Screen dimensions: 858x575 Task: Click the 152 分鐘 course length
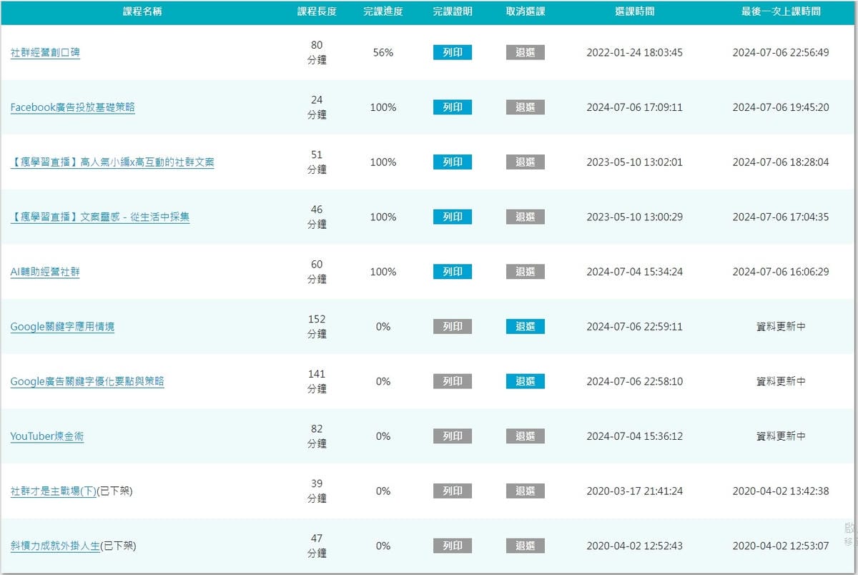point(317,326)
